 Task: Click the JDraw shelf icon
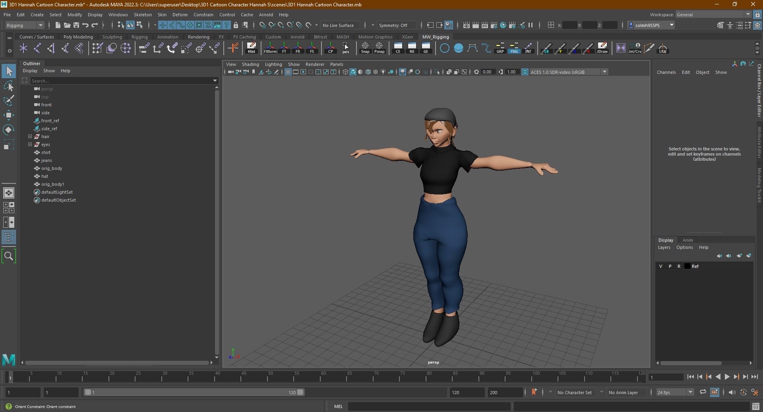(602, 48)
